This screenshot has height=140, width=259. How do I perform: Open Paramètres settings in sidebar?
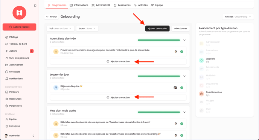(x=14, y=106)
